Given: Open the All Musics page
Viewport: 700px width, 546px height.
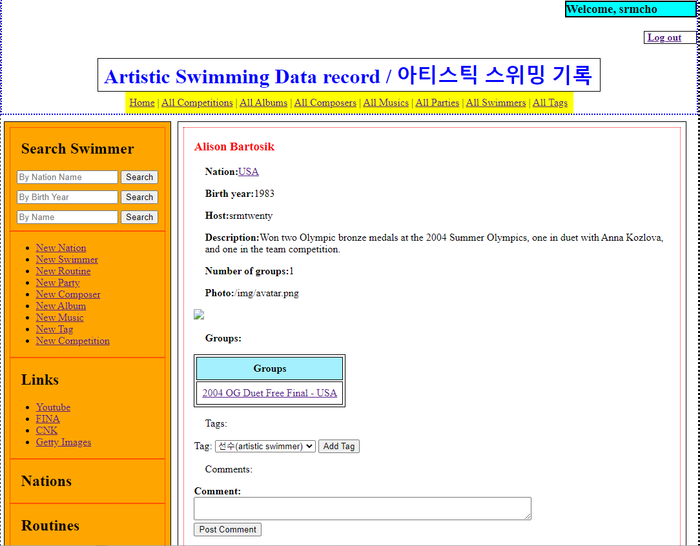Looking at the screenshot, I should [x=386, y=103].
